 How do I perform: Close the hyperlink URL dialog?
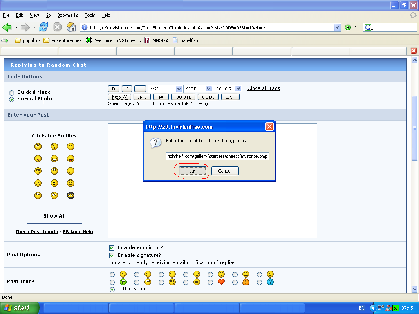269,126
